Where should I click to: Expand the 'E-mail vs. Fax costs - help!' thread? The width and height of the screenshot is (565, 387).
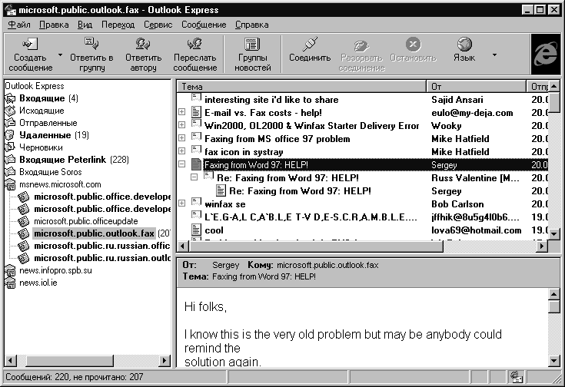(x=182, y=112)
